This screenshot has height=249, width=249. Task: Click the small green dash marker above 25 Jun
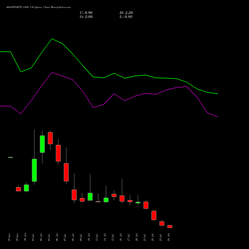pos(10,157)
